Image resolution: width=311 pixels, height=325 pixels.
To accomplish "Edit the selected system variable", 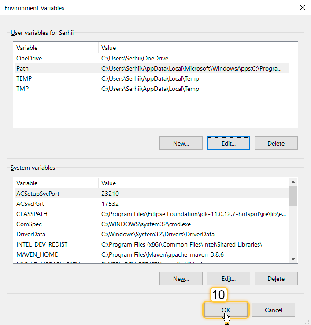I will point(228,279).
